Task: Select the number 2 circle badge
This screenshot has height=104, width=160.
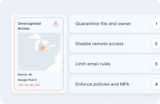Action: (156, 44)
